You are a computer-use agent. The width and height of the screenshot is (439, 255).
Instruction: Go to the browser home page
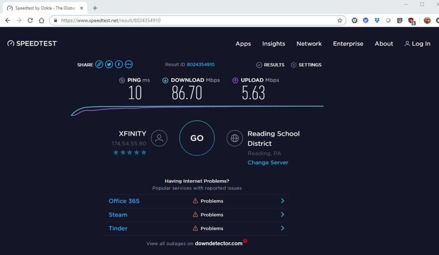[42, 21]
